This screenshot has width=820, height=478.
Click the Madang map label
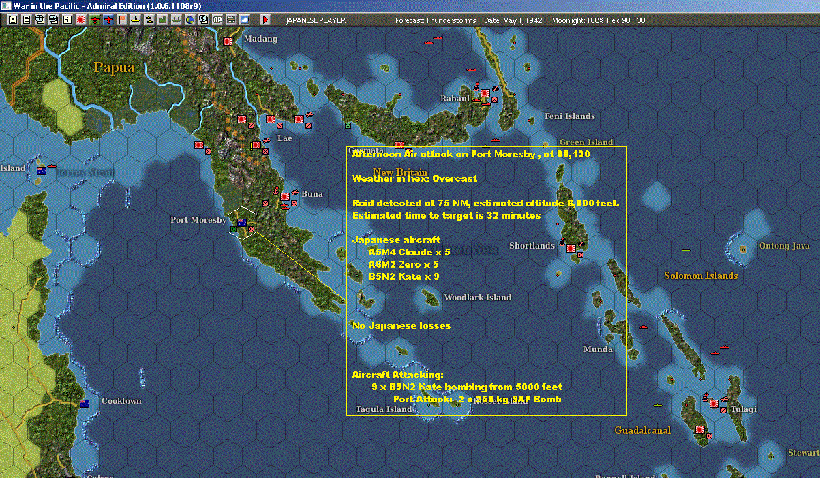click(261, 39)
